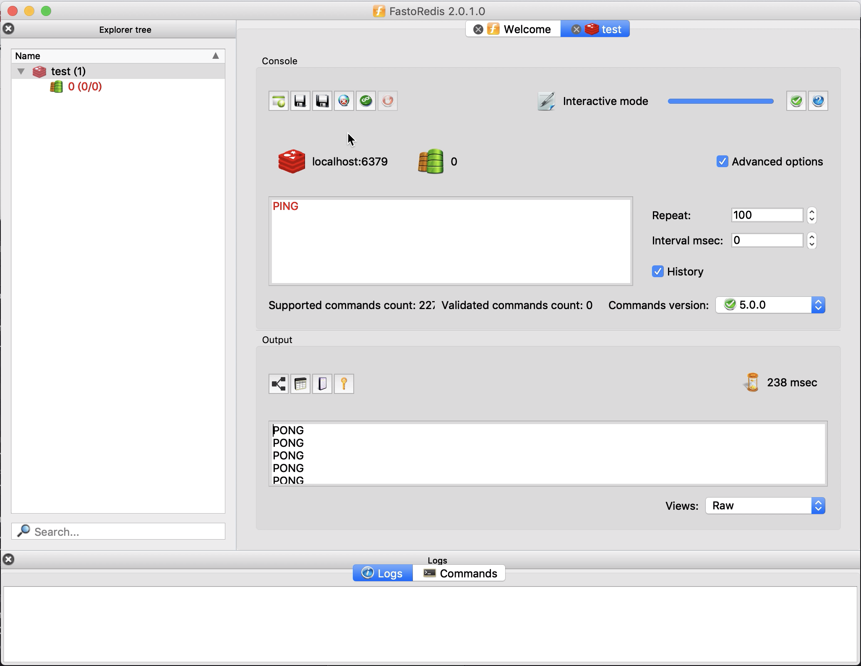Image resolution: width=861 pixels, height=666 pixels.
Task: Switch output to text document view icon
Action: coord(322,384)
